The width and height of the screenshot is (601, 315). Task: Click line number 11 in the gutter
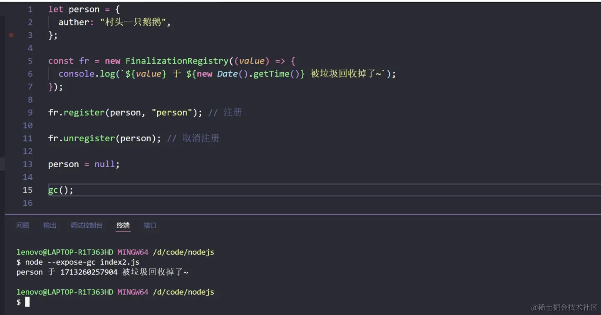point(28,138)
